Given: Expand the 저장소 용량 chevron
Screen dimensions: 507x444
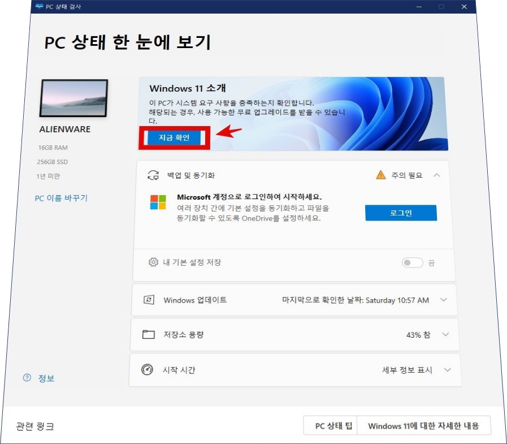Looking at the screenshot, I should (x=445, y=334).
